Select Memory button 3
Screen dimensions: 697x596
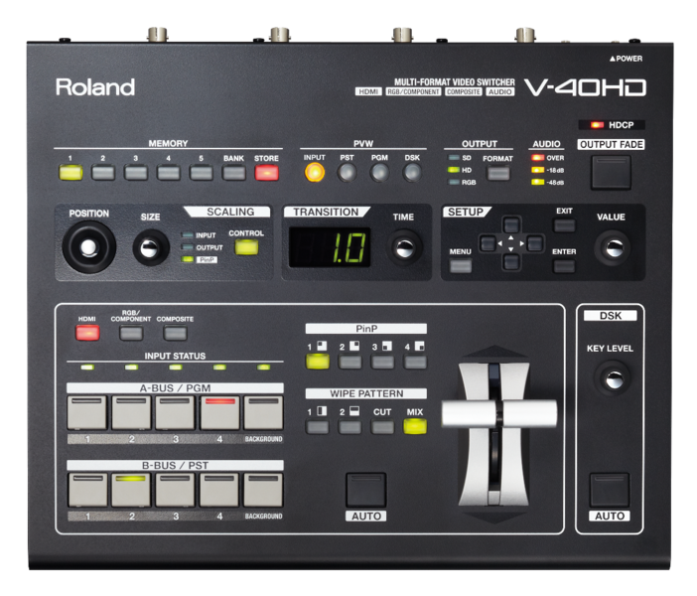136,172
